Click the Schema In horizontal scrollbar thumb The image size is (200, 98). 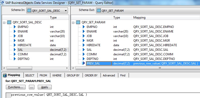19,68
